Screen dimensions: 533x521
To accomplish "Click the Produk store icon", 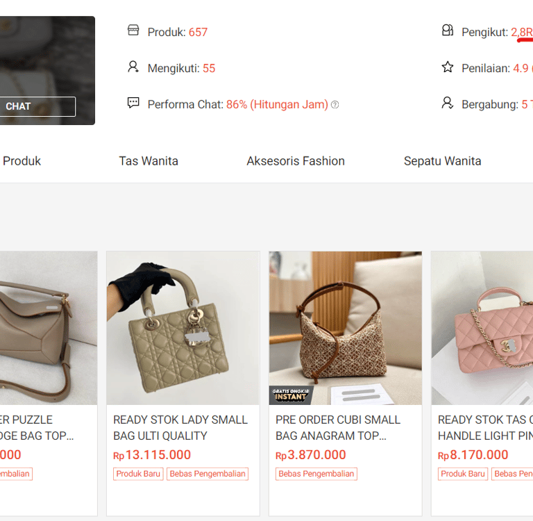I will pos(133,31).
